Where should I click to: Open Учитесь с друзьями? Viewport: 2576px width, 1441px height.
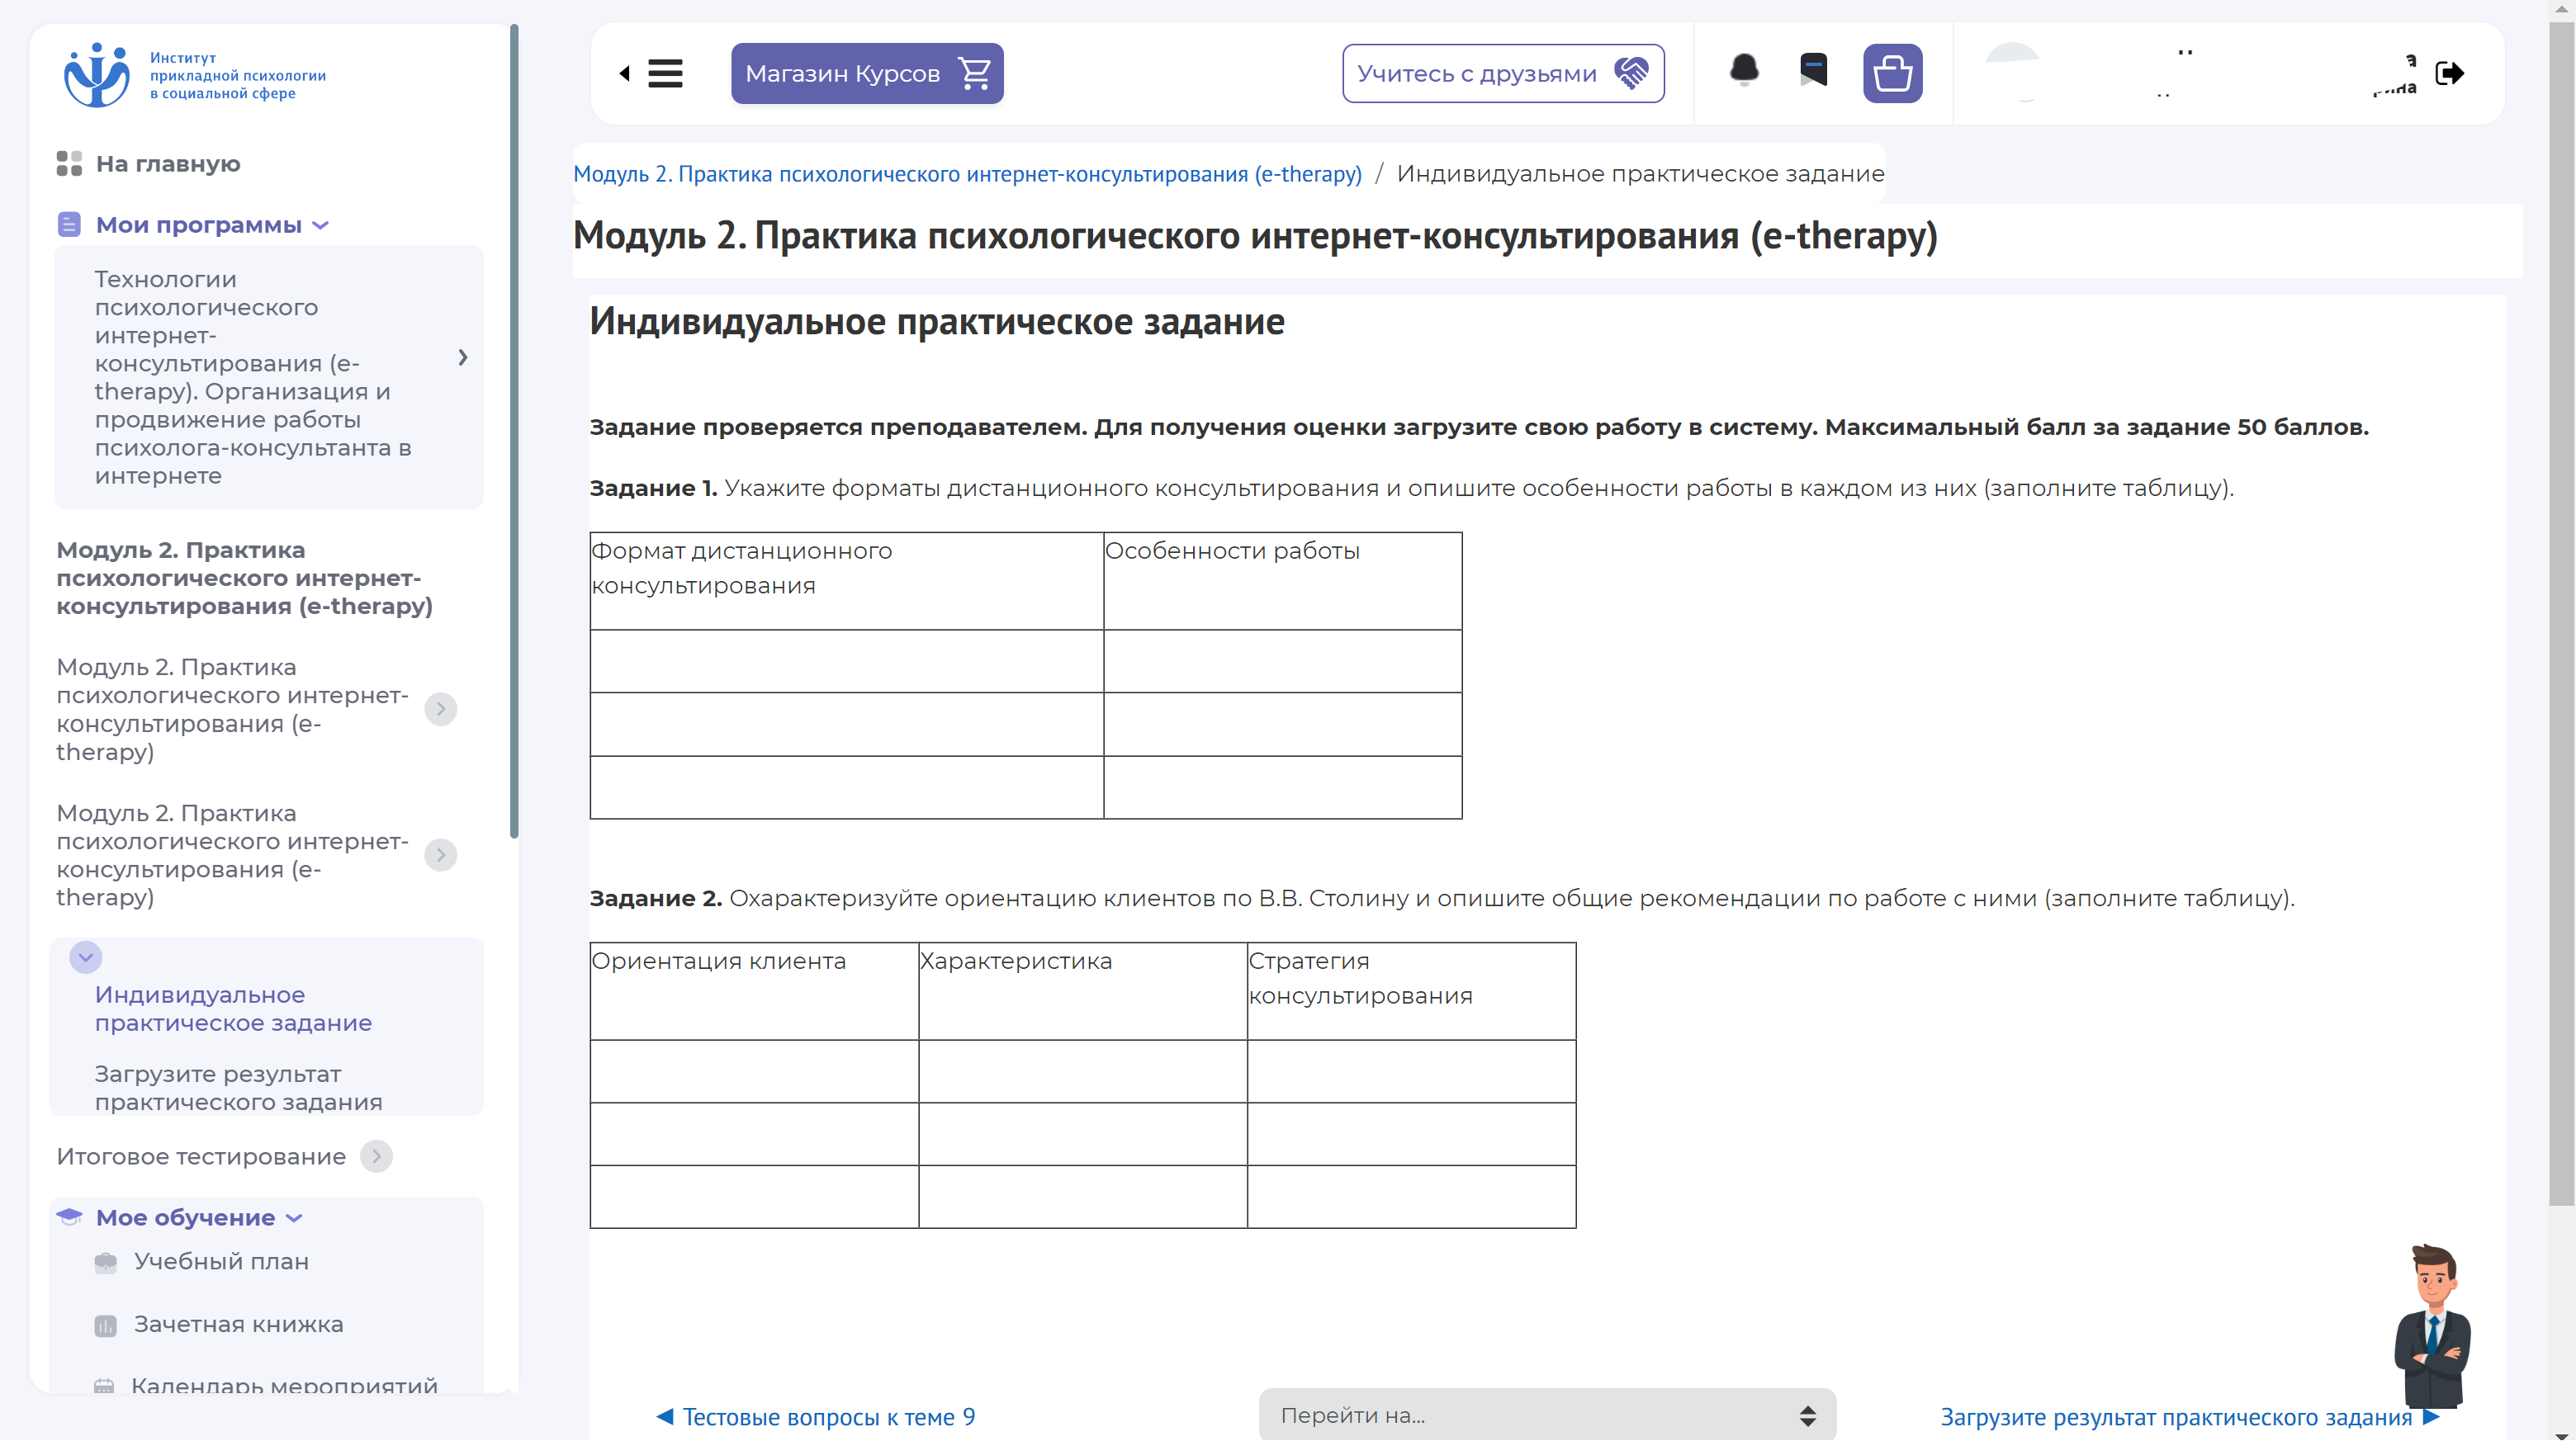click(x=1503, y=73)
